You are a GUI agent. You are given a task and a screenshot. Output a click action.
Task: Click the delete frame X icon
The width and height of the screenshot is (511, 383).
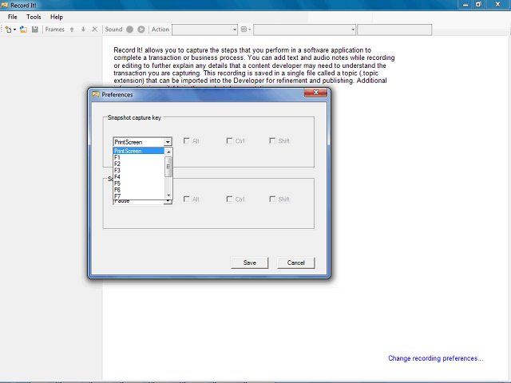94,30
